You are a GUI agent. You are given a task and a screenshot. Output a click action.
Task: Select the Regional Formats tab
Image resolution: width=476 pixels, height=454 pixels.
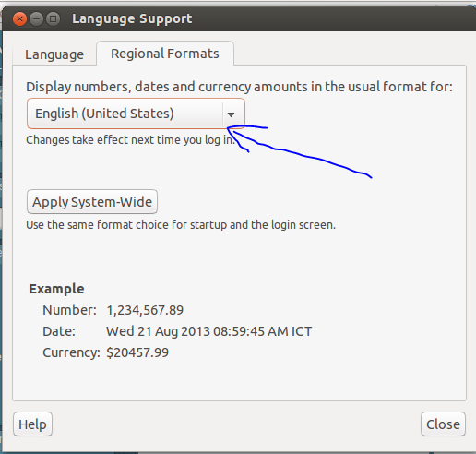point(165,54)
